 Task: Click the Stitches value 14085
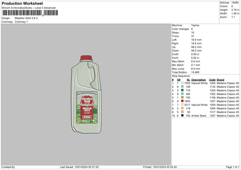[x=235, y=3]
